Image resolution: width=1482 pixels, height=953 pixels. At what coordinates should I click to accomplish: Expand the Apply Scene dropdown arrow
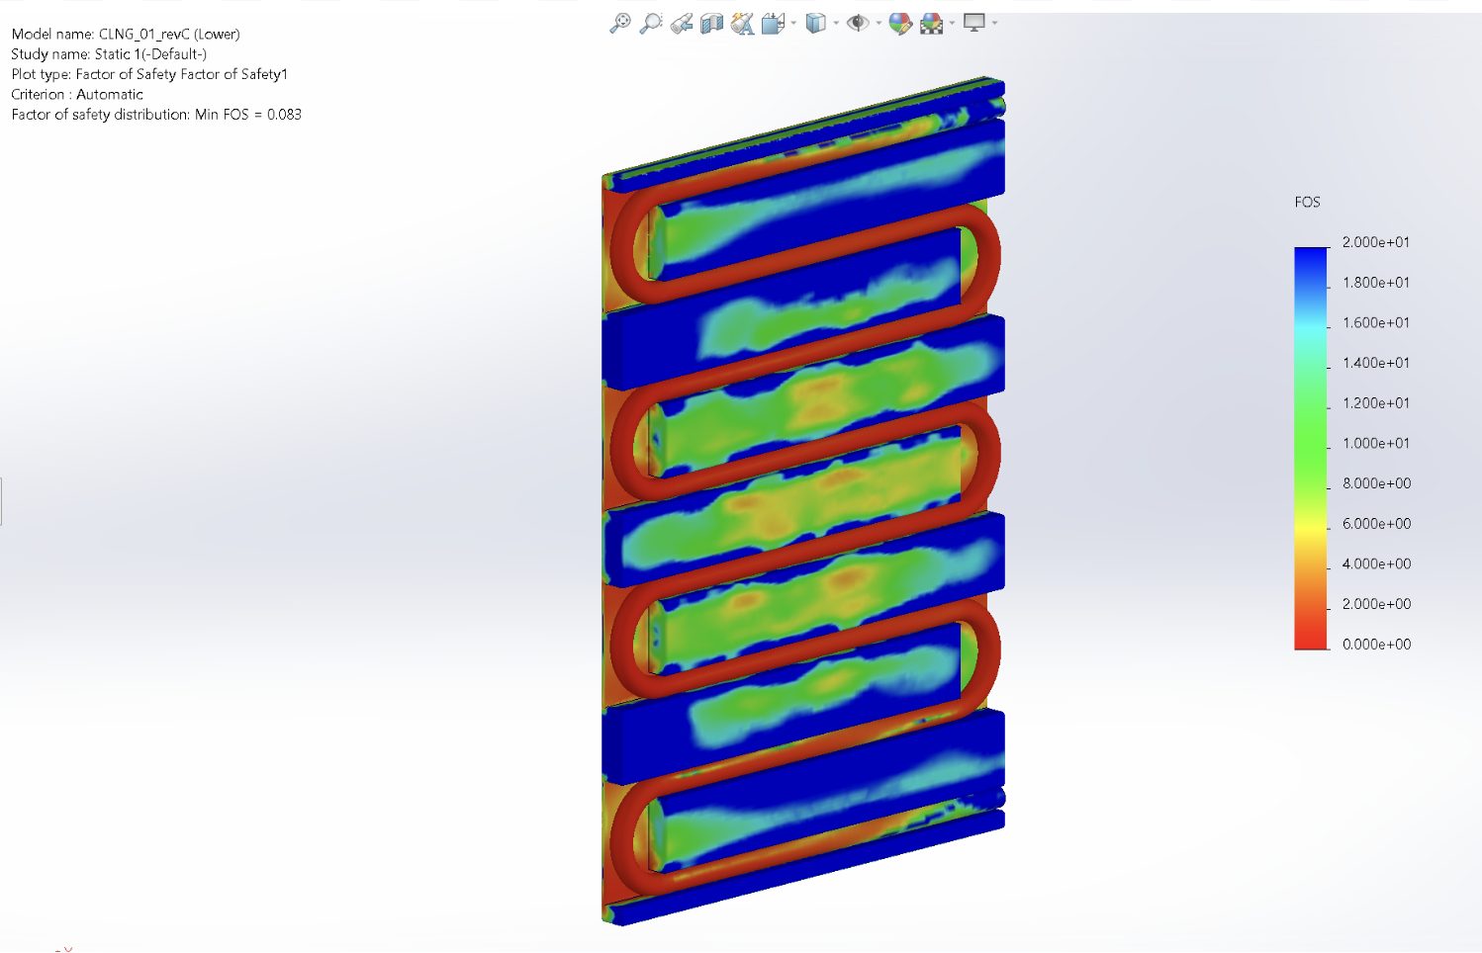click(952, 23)
